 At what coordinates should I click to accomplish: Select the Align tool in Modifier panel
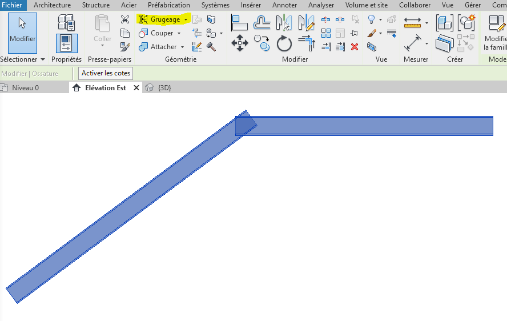coord(239,23)
